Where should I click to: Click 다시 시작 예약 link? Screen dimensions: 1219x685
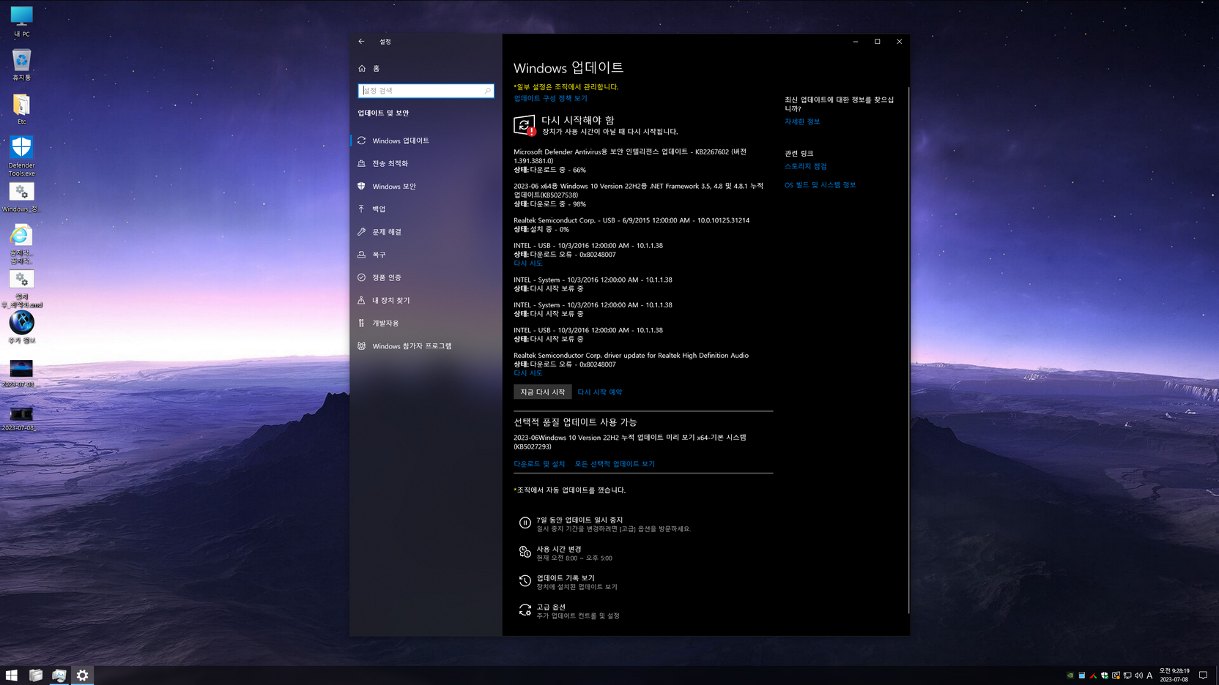coord(599,392)
